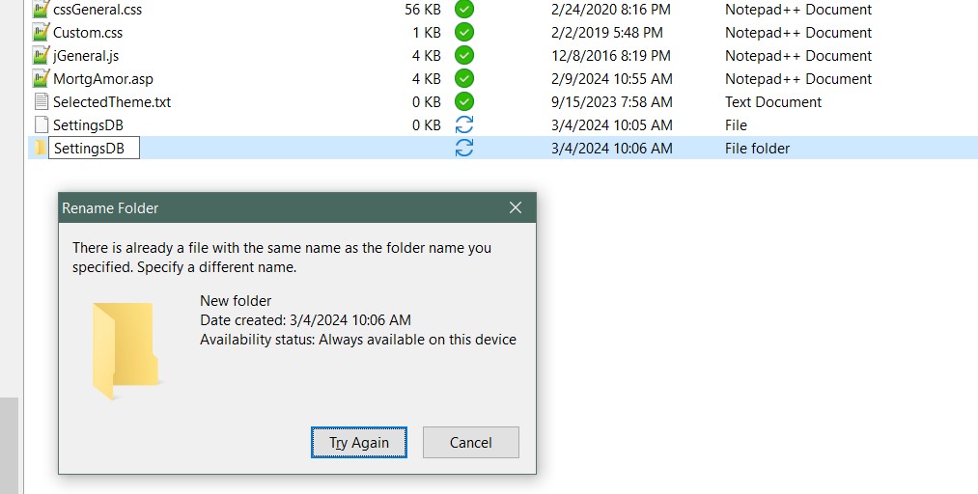The image size is (978, 494).
Task: Click the Custom.css file icon
Action: click(x=41, y=33)
